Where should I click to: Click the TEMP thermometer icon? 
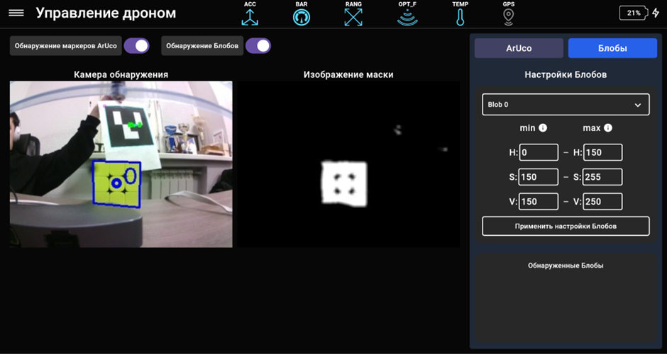(x=460, y=17)
